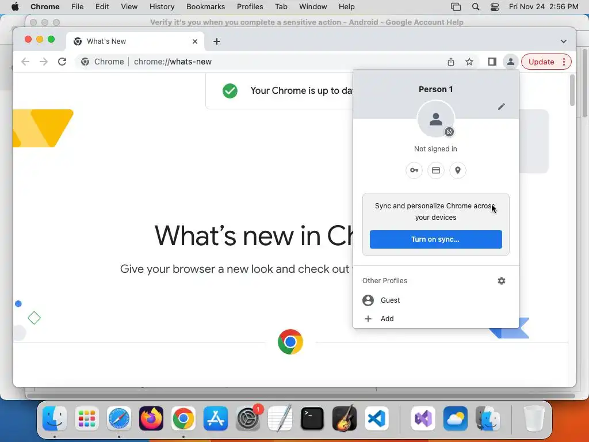This screenshot has width=589, height=442.
Task: Click the Update button
Action: (541, 62)
